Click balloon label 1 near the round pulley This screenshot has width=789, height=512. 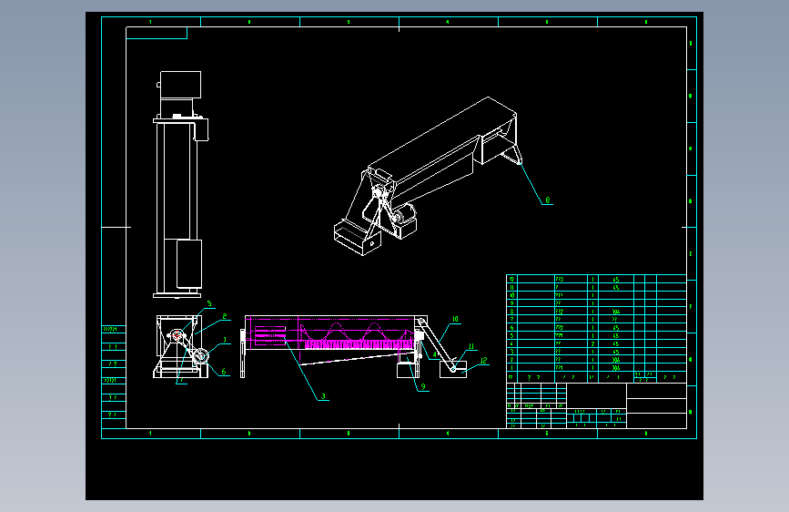tap(225, 340)
